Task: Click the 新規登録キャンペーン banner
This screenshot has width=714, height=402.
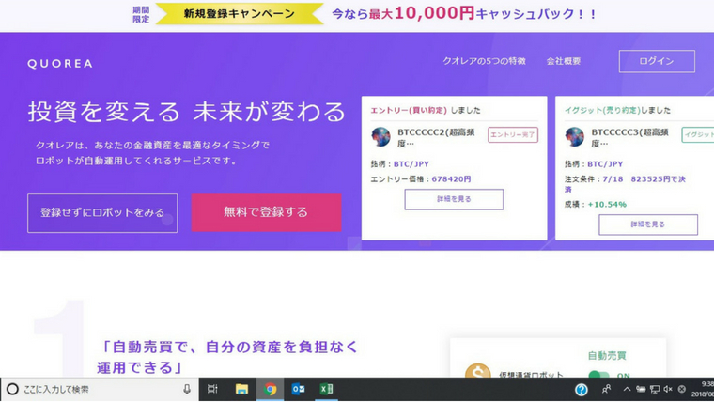Action: pos(240,14)
